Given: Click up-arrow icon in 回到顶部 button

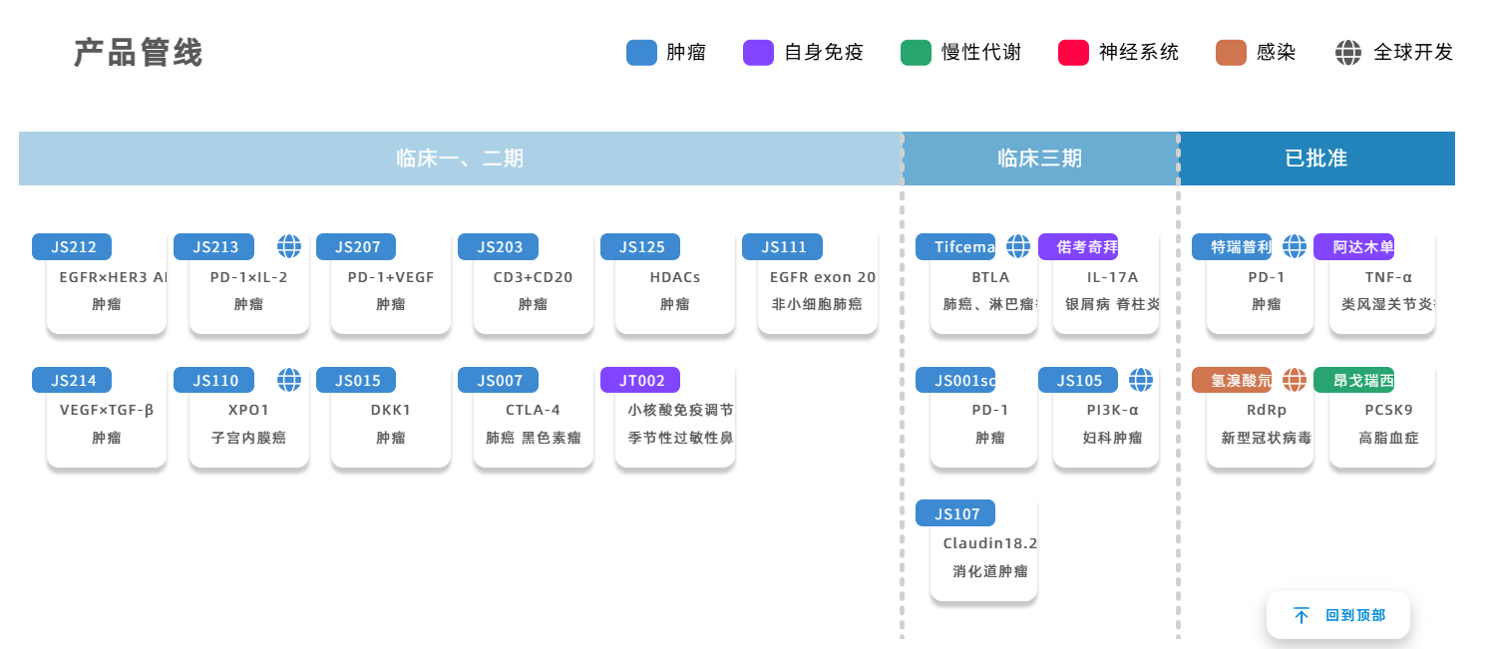Looking at the screenshot, I should 1302,615.
